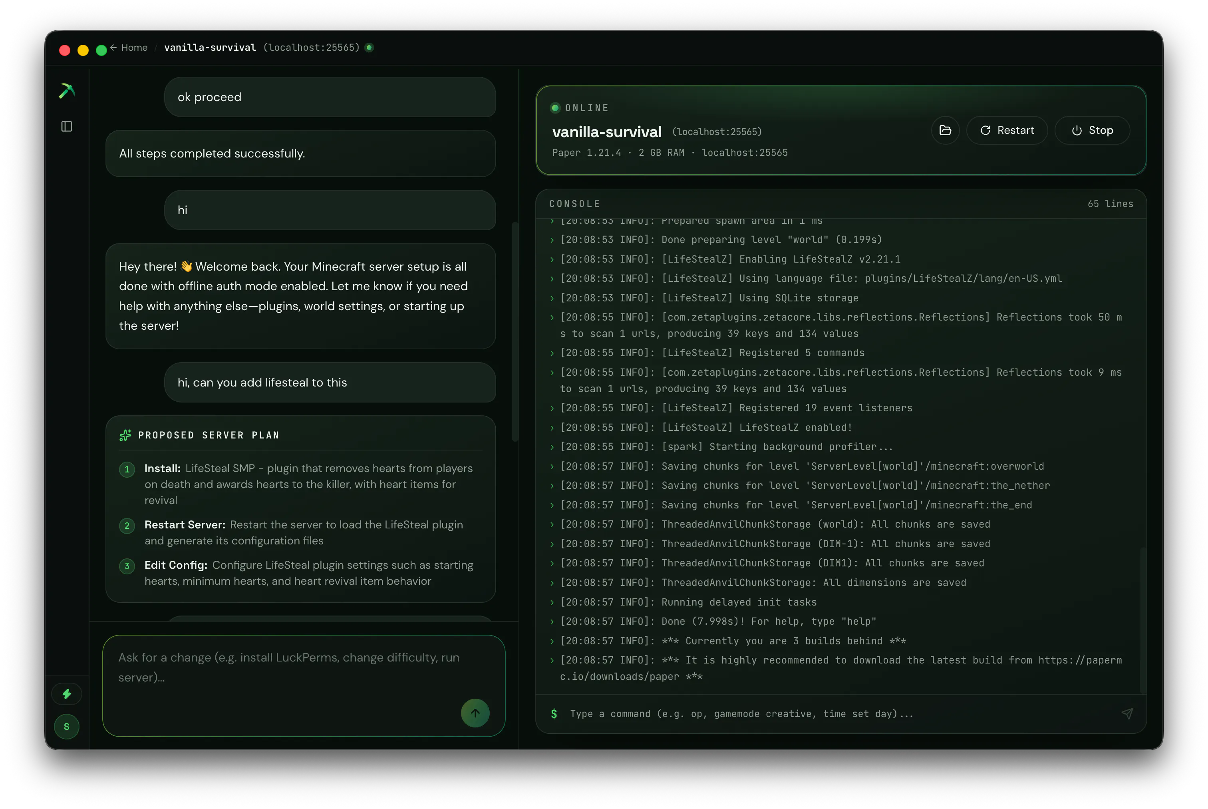Toggle the sidebar panel icon

(66, 126)
